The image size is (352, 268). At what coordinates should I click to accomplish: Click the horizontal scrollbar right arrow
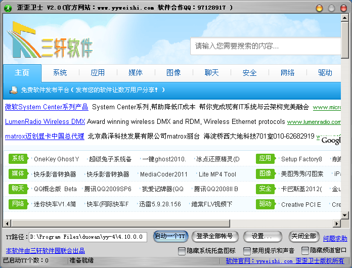pyautogui.click(x=337, y=224)
